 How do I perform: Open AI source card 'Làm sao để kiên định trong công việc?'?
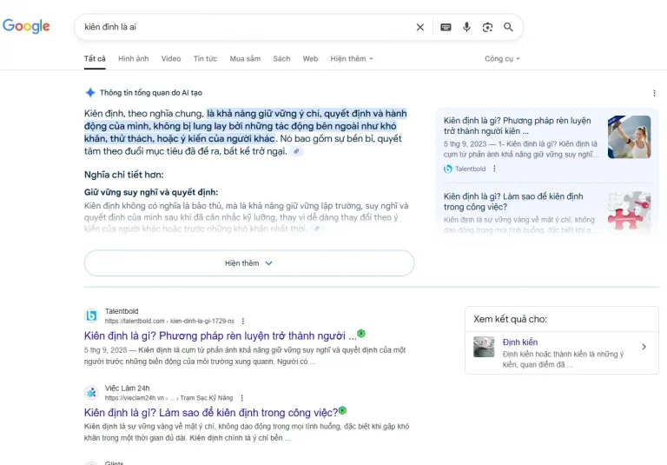tap(513, 202)
